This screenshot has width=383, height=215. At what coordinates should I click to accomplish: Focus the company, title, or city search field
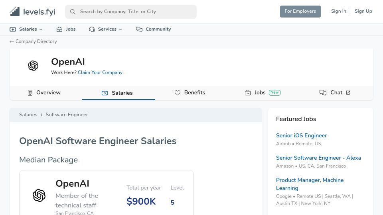click(x=131, y=12)
